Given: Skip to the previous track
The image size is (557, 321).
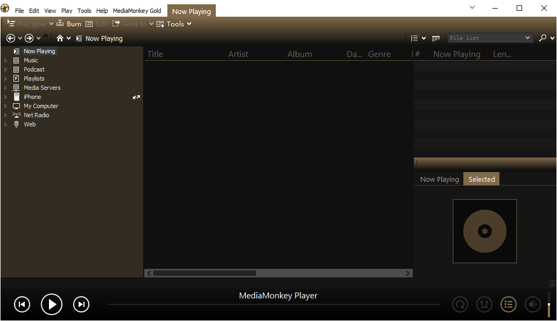Looking at the screenshot, I should click(x=22, y=304).
